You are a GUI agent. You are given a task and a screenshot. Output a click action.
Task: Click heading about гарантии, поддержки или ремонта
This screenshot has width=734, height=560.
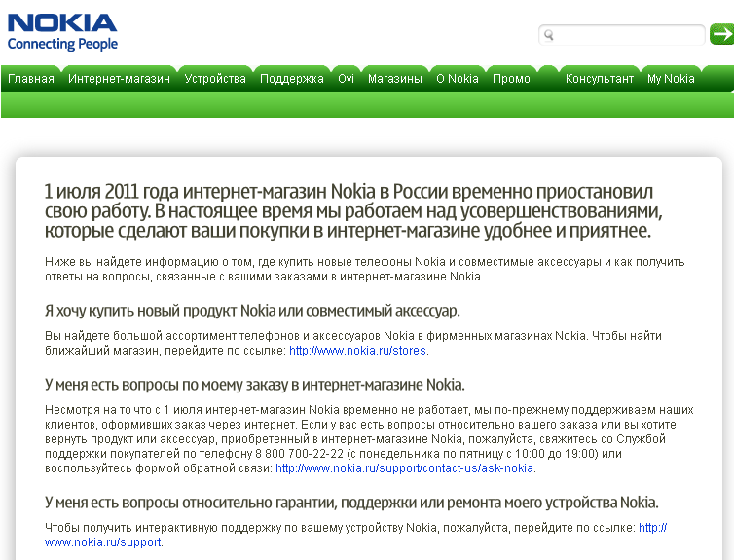tap(351, 503)
